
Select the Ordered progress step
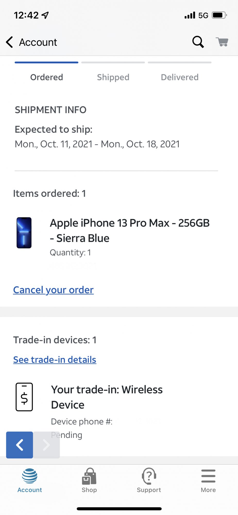[x=47, y=77]
